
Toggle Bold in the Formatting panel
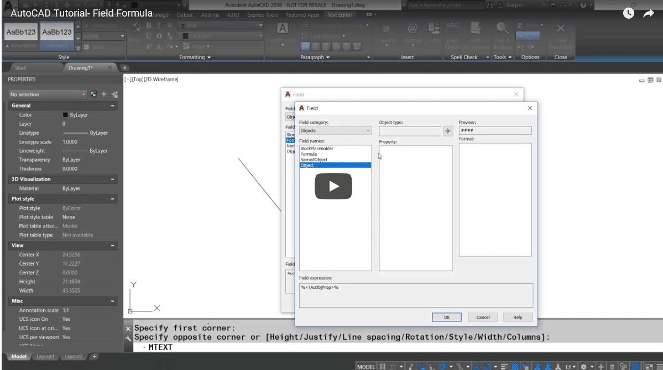[x=149, y=25]
